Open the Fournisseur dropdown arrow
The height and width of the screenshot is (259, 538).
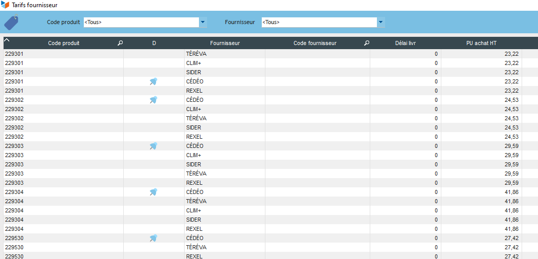[380, 22]
